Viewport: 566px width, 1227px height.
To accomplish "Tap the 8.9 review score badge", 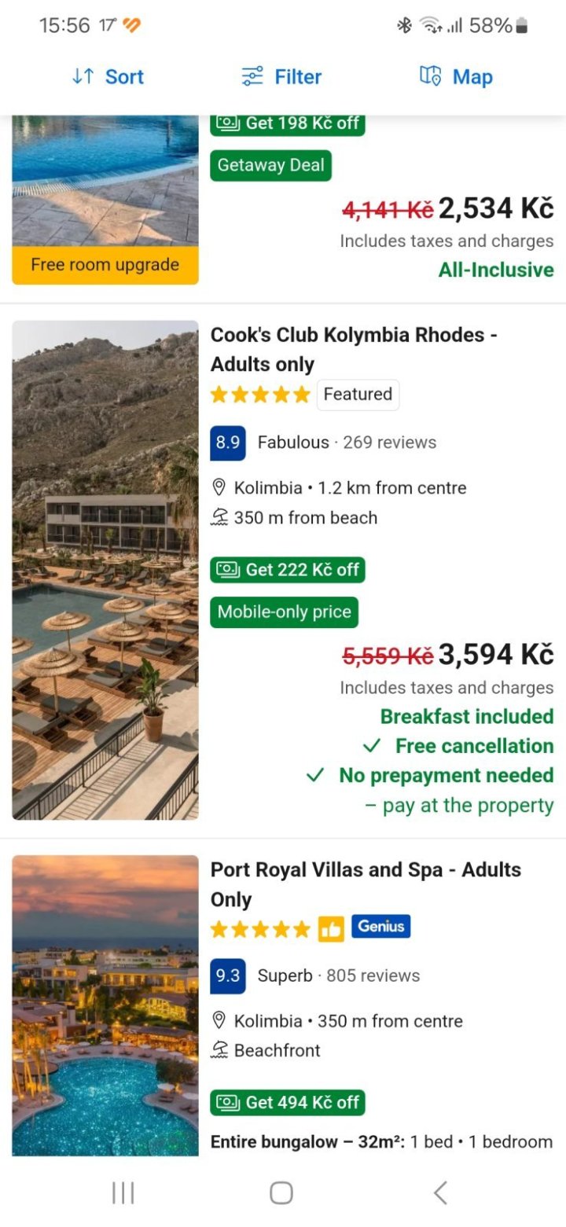I will point(228,443).
